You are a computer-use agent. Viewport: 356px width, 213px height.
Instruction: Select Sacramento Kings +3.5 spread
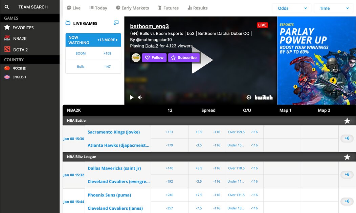pyautogui.click(x=207, y=132)
